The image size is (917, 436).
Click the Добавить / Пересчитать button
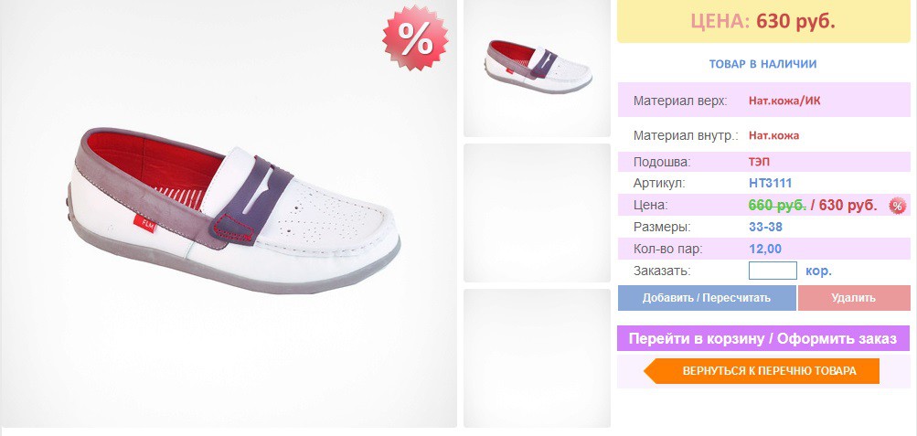pyautogui.click(x=707, y=297)
